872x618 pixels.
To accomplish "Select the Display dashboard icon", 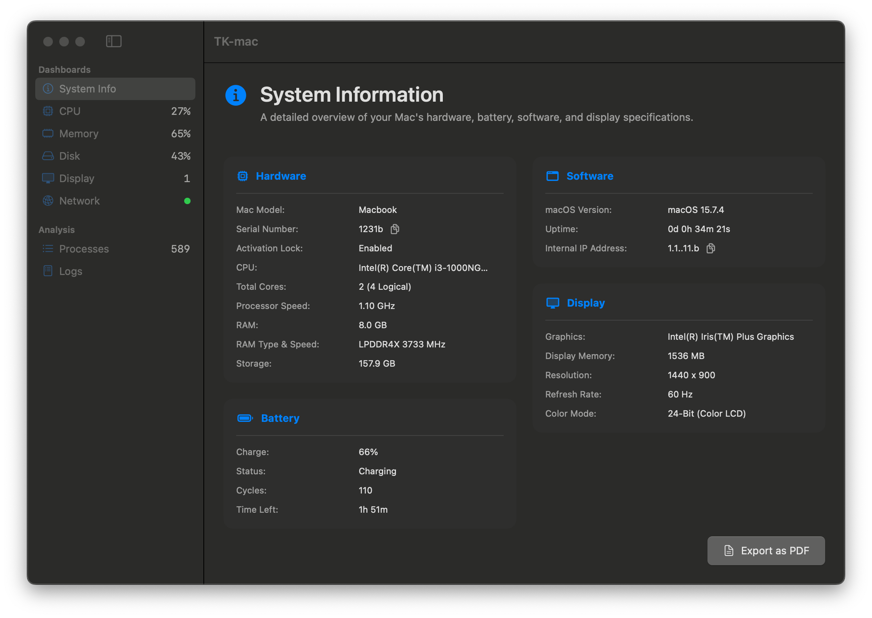I will pyautogui.click(x=48, y=178).
